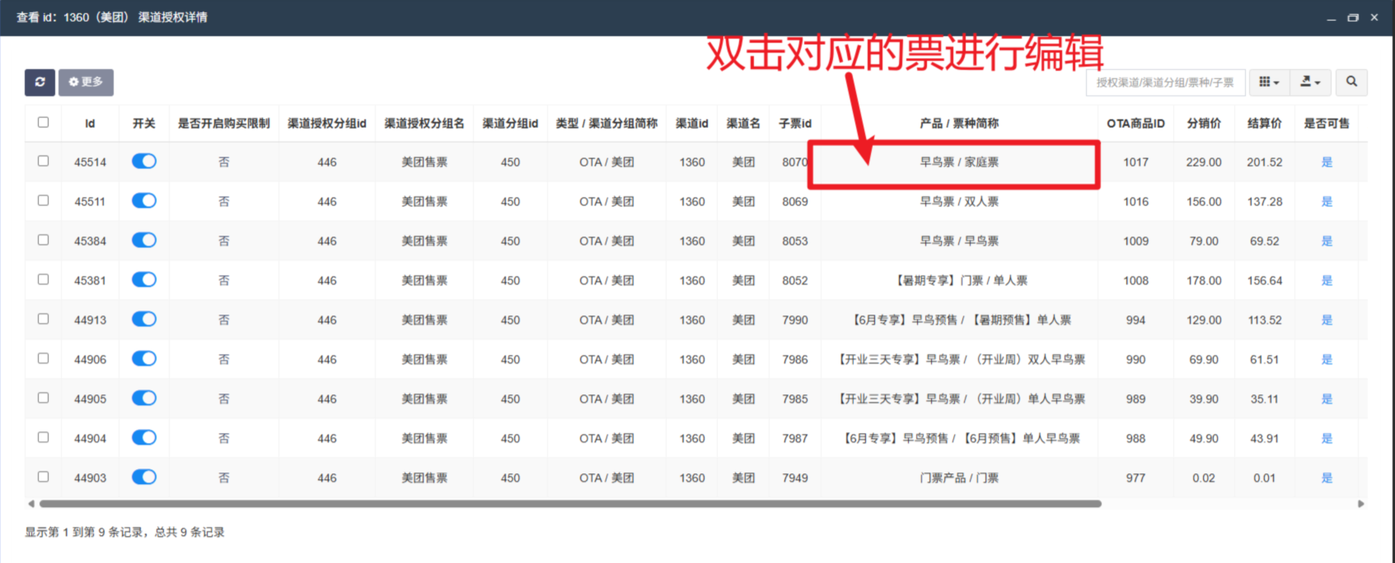This screenshot has height=563, width=1395.
Task: Select the 【暑期专享】门票 / 单人票 cell
Action: [x=959, y=281]
